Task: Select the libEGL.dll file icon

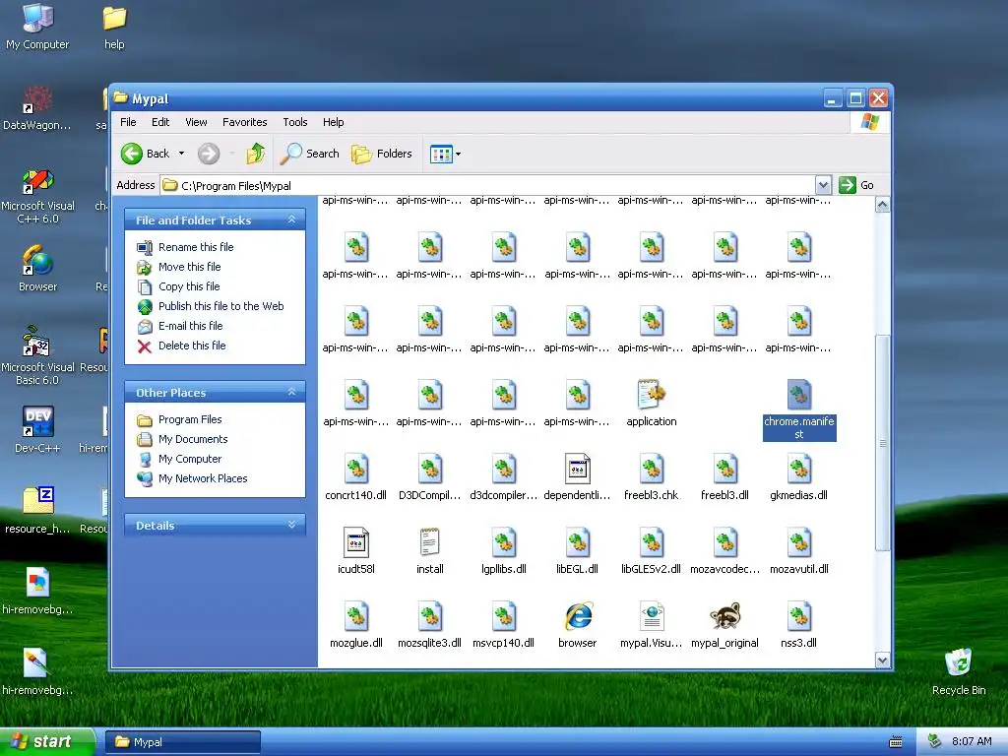Action: pos(577,543)
